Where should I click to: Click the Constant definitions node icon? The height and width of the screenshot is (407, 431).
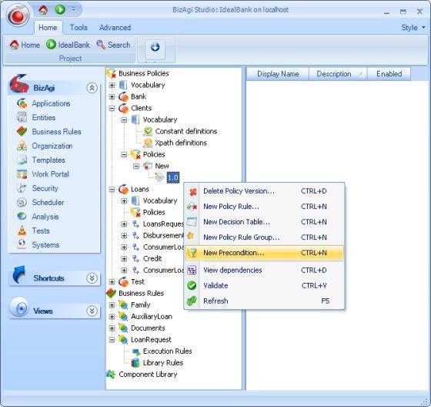coord(148,131)
